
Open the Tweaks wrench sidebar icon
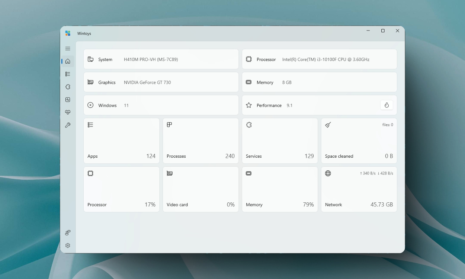(x=68, y=125)
